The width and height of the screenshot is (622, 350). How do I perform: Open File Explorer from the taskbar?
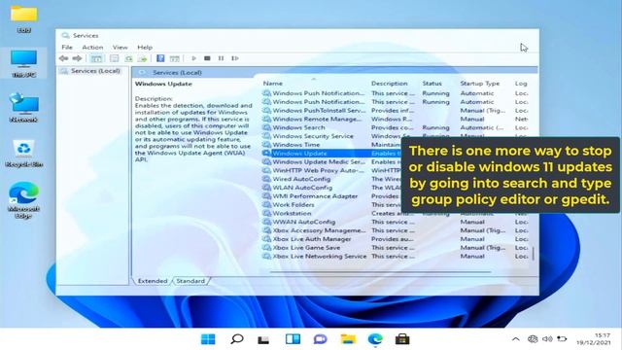(348, 339)
